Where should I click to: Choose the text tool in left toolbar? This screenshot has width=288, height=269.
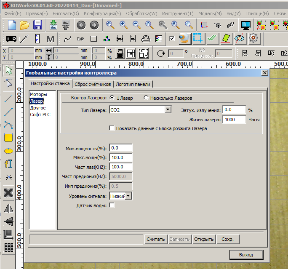pos(8,164)
